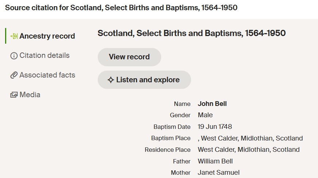Viewport: 318px width, 178px height.
Task: Click the sparkle icon in Listen and explore
Action: pos(110,80)
